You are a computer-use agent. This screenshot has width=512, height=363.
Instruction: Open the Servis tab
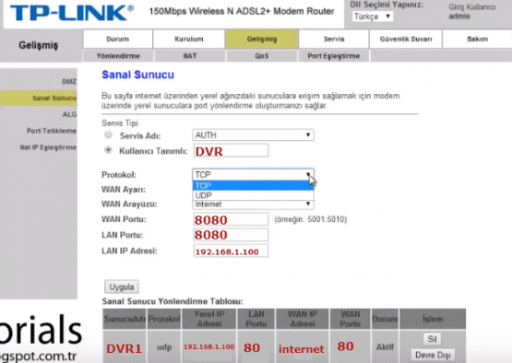(334, 39)
